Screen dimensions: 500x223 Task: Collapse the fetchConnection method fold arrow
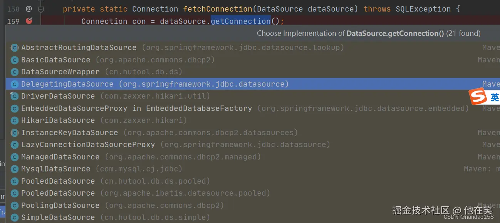[41, 8]
